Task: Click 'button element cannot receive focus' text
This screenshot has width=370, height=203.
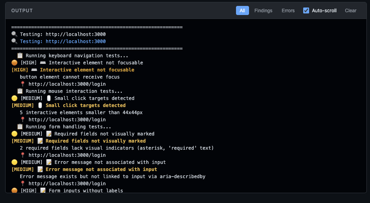Action: [70, 77]
